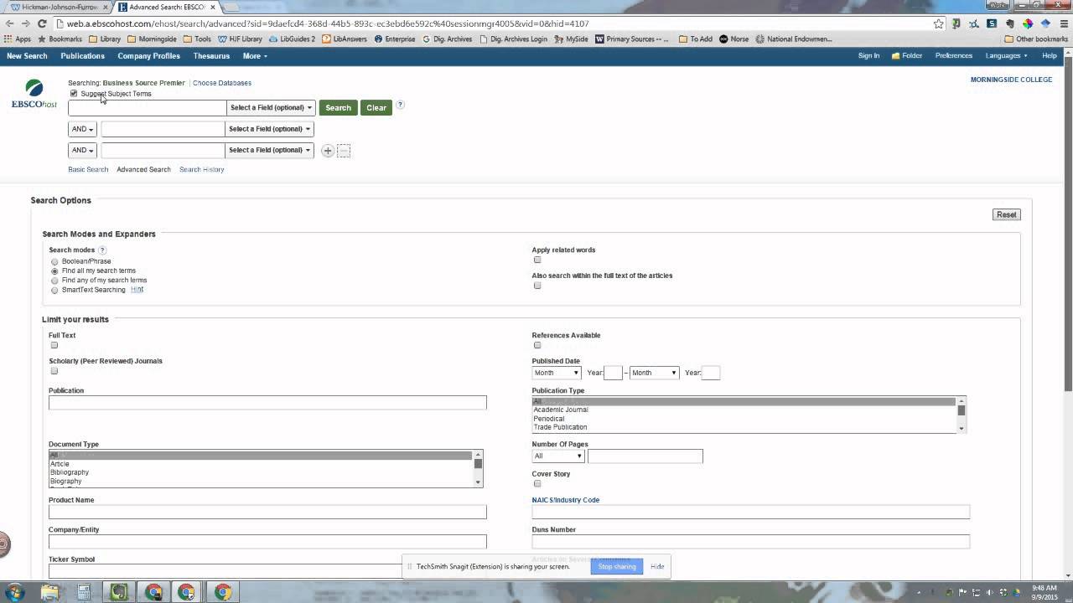
Task: Expand the More menu
Action: [x=255, y=56]
